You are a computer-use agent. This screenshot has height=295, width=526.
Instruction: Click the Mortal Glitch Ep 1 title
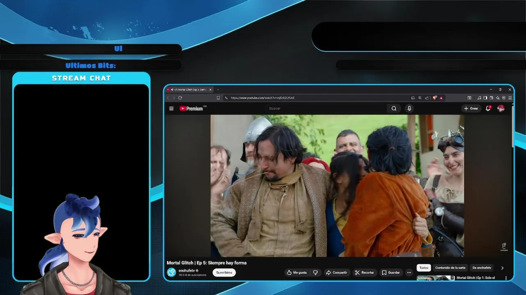pos(476,278)
